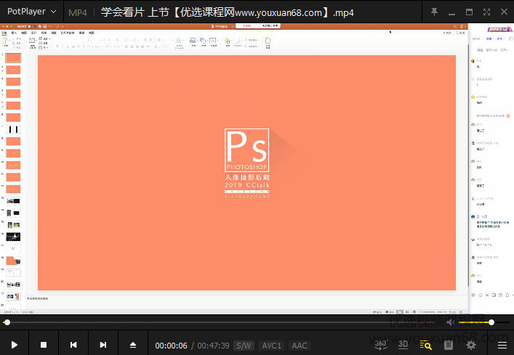Pin the window always on top
This screenshot has height=355, width=514.
(435, 12)
